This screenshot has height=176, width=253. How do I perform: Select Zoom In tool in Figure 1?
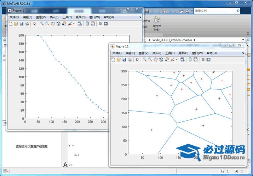[x=42, y=24]
